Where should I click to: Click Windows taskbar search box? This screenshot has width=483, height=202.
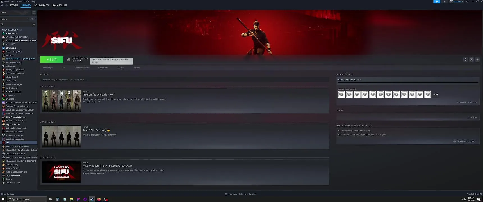[x=27, y=199]
